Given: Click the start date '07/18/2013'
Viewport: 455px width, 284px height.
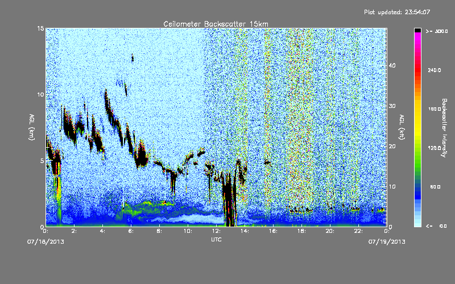Looking at the screenshot, I should [45, 242].
